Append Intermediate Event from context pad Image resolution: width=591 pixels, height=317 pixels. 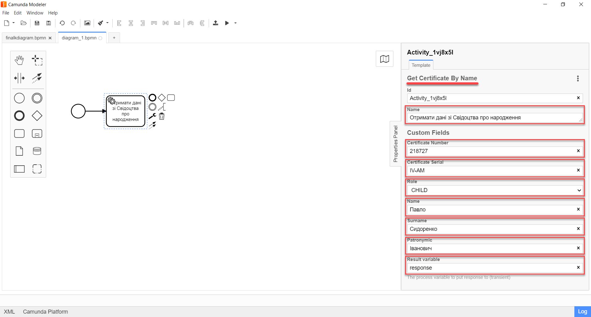point(152,107)
